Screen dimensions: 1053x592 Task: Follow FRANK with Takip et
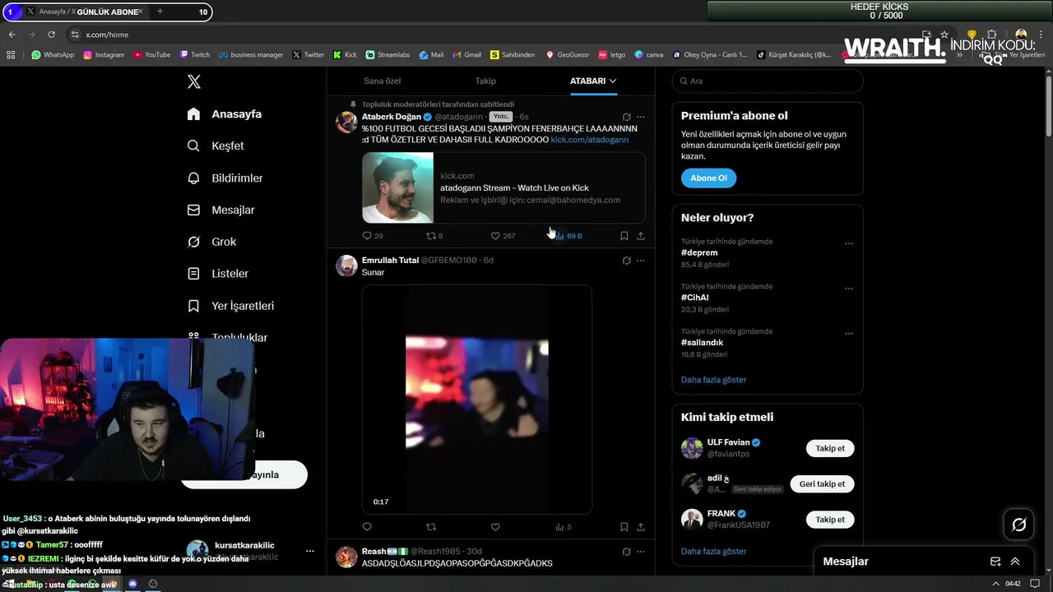point(829,520)
